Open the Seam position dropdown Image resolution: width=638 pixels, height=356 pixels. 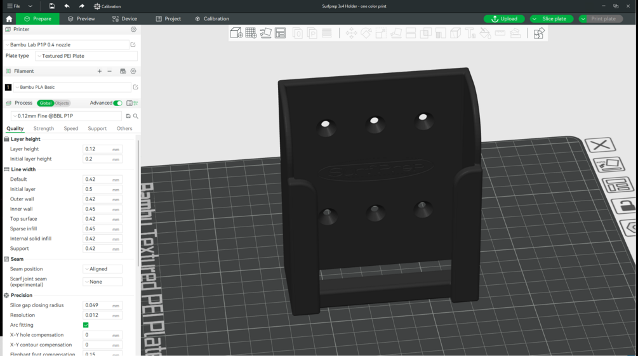(x=103, y=269)
